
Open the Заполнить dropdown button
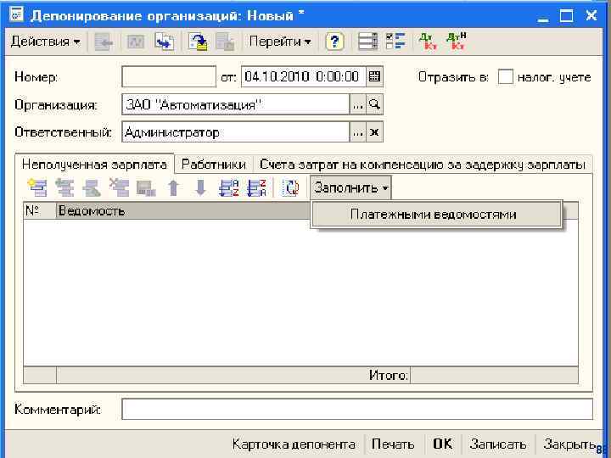[x=351, y=188]
